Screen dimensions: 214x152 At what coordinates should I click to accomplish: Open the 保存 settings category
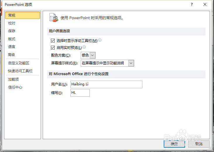12,31
